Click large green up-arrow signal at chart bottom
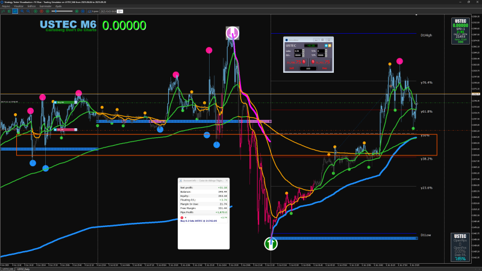The width and height of the screenshot is (482, 271). pyautogui.click(x=271, y=244)
